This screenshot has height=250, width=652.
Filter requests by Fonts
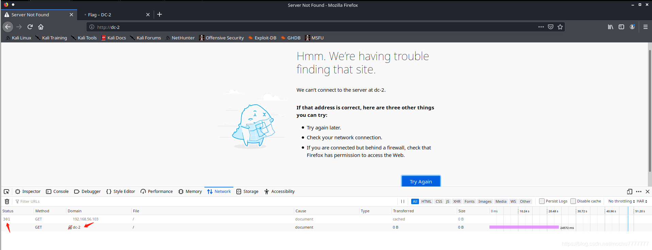(x=469, y=201)
